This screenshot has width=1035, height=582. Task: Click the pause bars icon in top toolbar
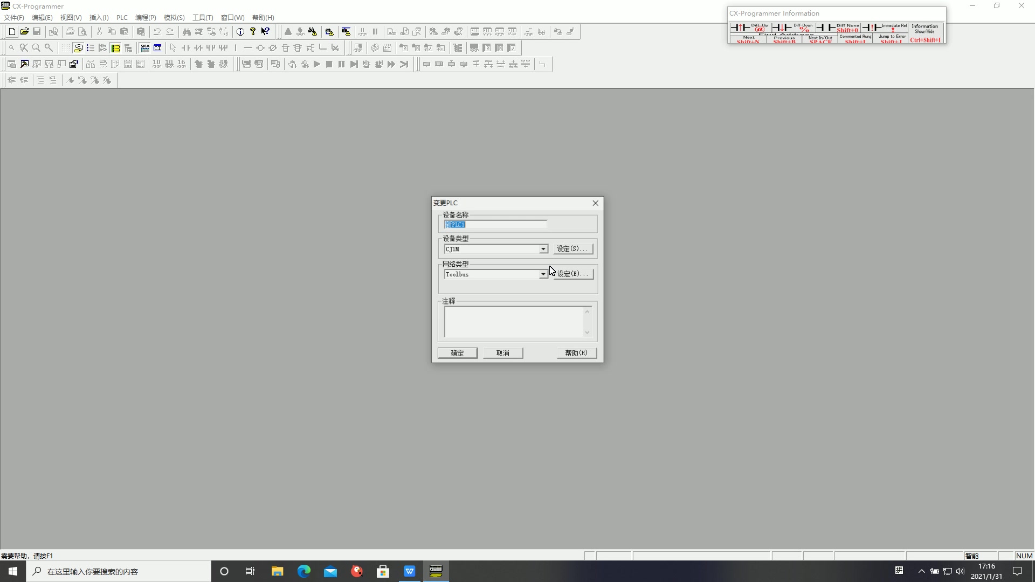click(x=375, y=32)
